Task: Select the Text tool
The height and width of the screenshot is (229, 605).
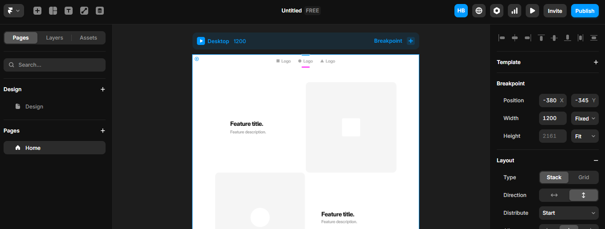Action: click(x=69, y=11)
